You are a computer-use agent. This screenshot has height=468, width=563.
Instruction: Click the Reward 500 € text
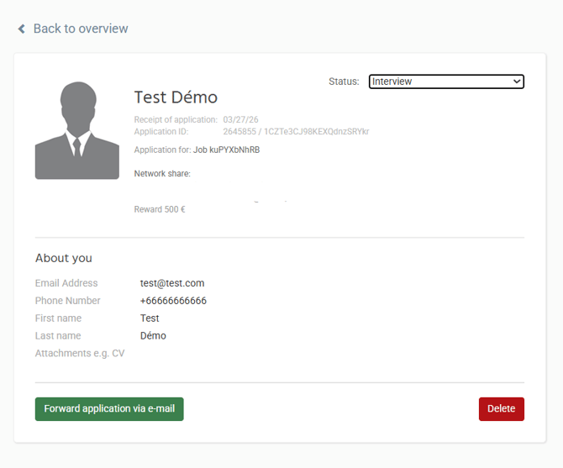point(160,209)
